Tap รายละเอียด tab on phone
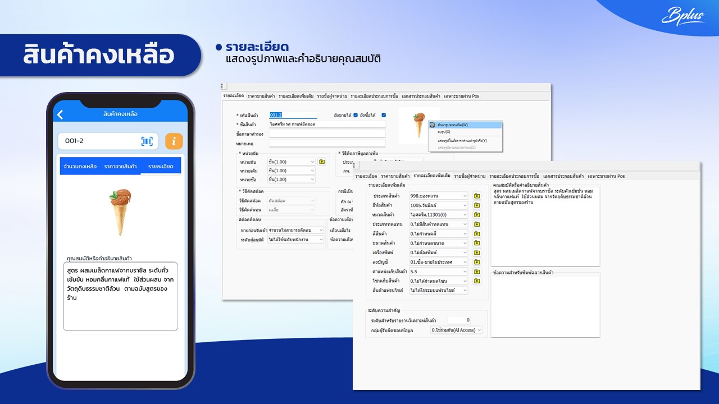Viewport: 719px width, 404px height. (x=160, y=167)
